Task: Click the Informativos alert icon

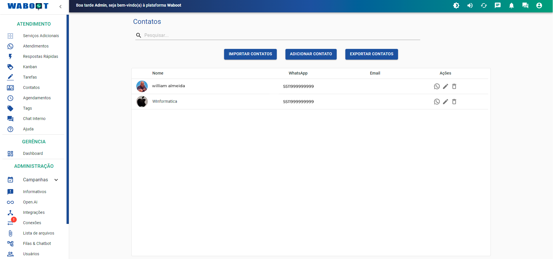Action: [x=10, y=192]
